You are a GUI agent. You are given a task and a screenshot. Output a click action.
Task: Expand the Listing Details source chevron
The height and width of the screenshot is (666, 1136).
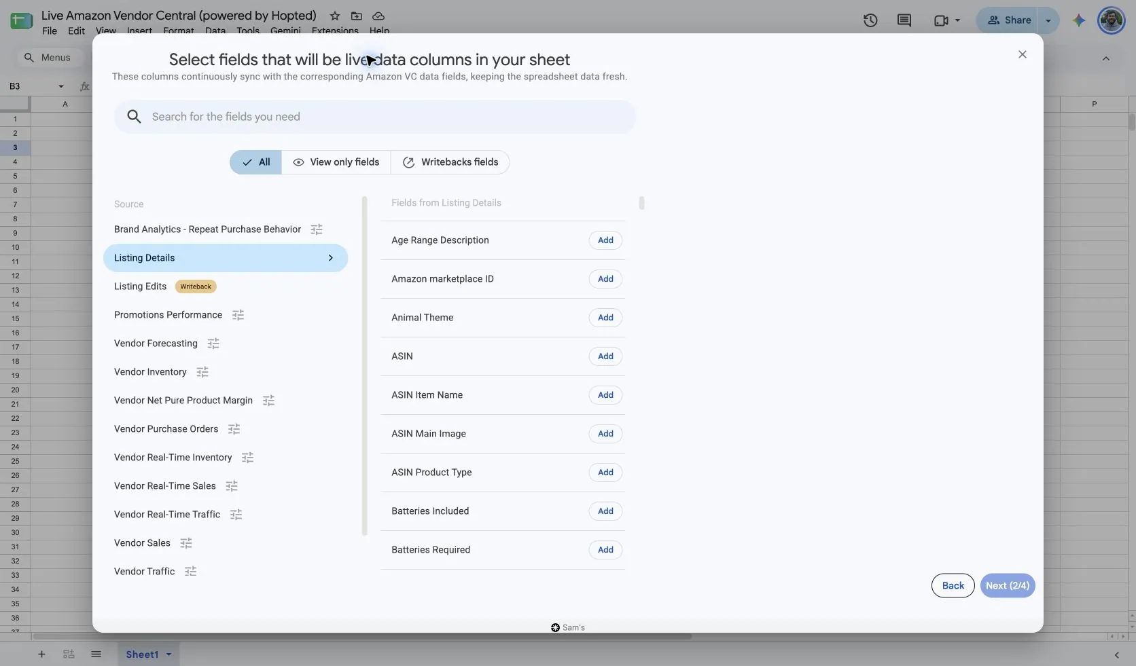[x=331, y=258]
